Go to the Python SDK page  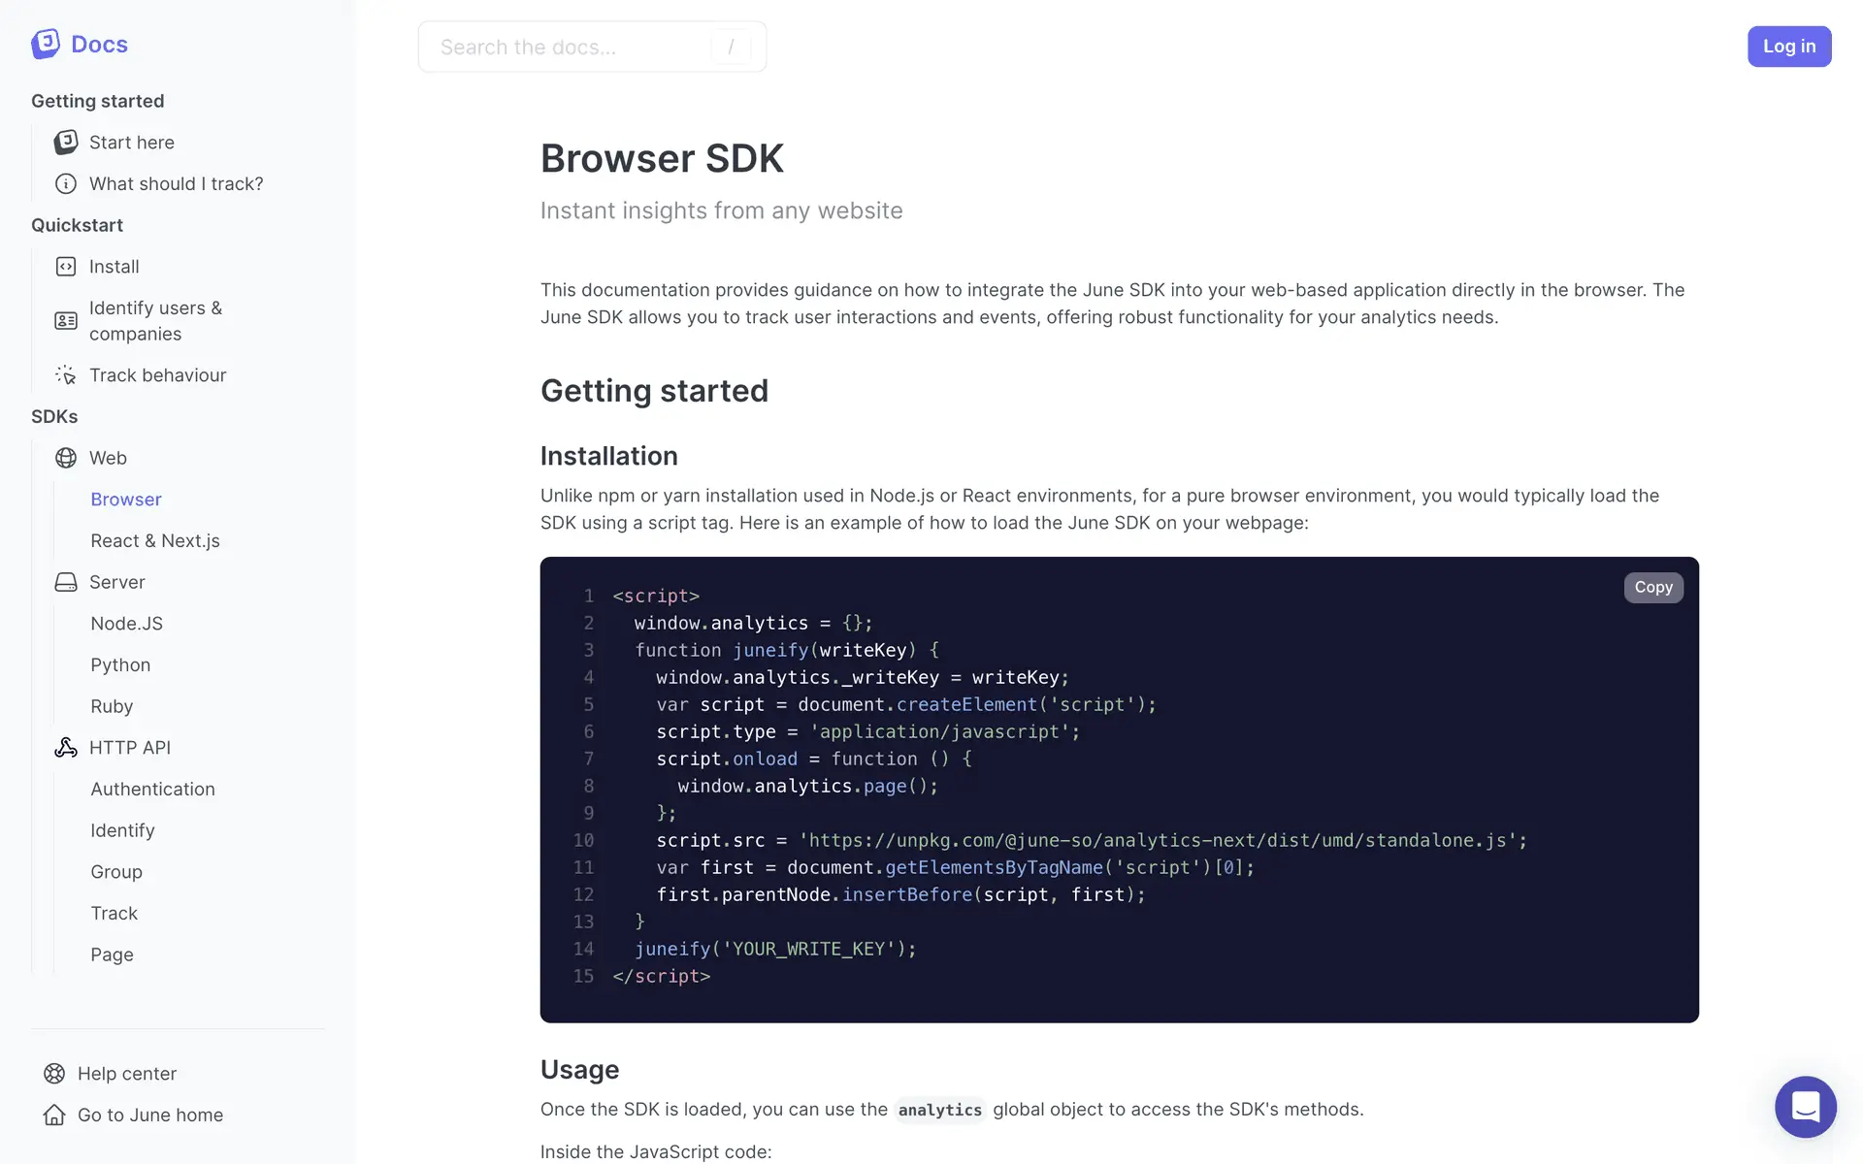120,665
